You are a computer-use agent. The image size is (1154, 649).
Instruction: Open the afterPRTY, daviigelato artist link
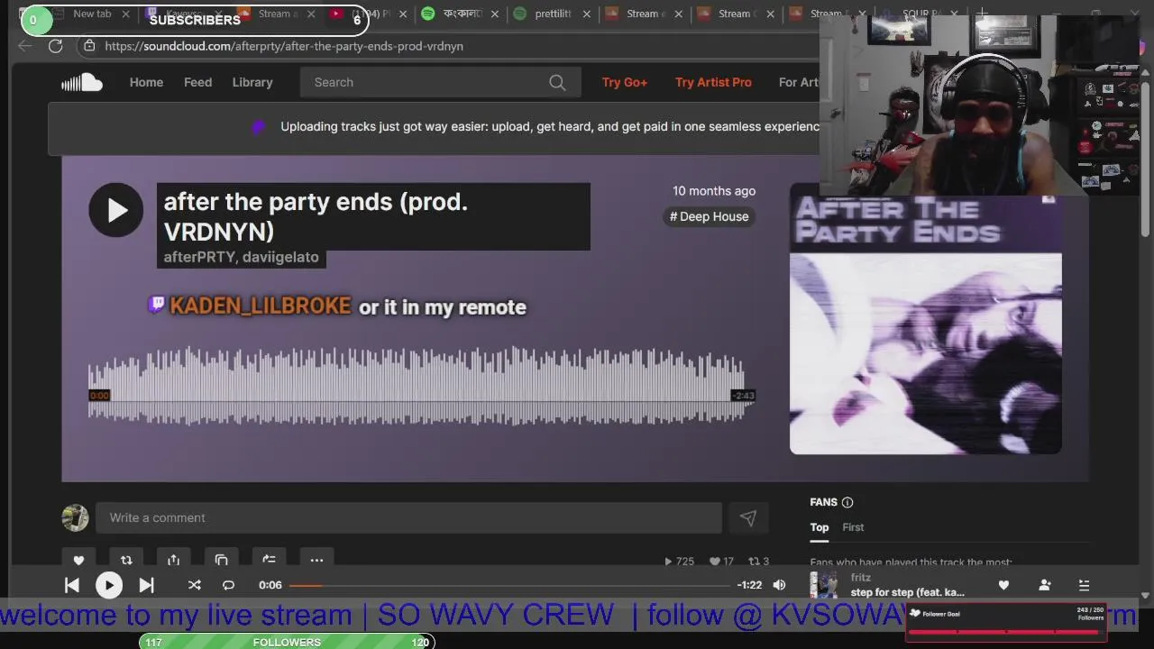[x=241, y=257]
